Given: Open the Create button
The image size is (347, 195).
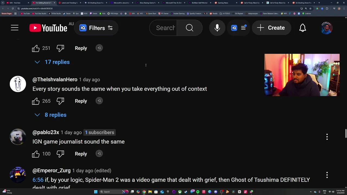Looking at the screenshot, I should click(x=271, y=28).
